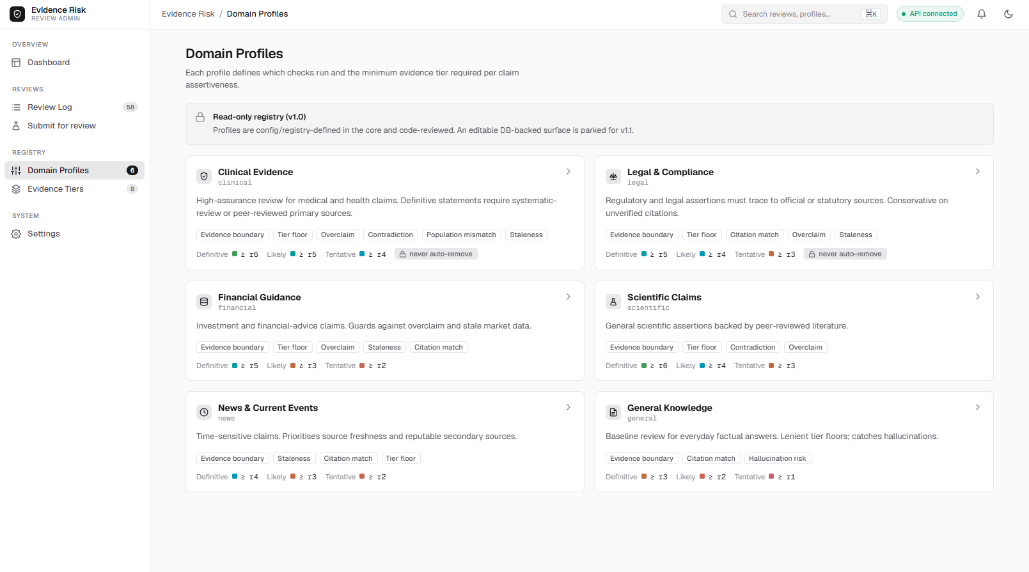The height and width of the screenshot is (572, 1029).
Task: Select Domain Profiles sidebar item
Action: (74, 171)
